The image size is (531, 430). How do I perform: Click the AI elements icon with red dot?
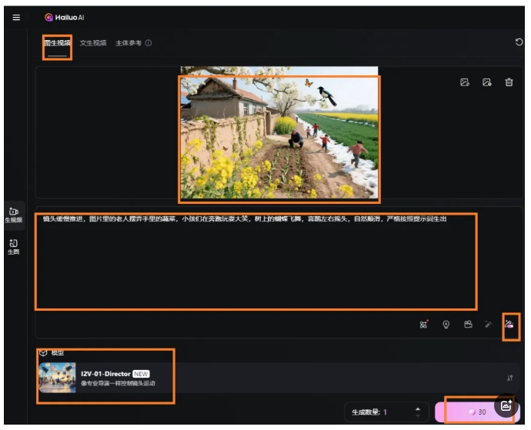(424, 325)
